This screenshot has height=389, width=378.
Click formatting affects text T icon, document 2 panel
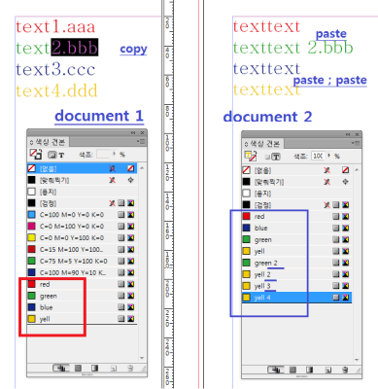click(276, 157)
